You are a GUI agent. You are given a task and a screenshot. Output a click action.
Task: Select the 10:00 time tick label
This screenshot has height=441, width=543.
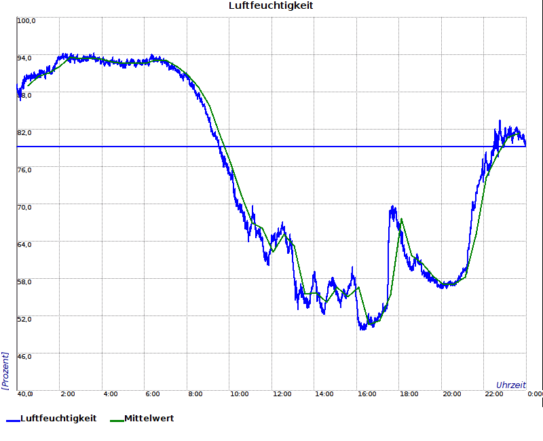(239, 394)
